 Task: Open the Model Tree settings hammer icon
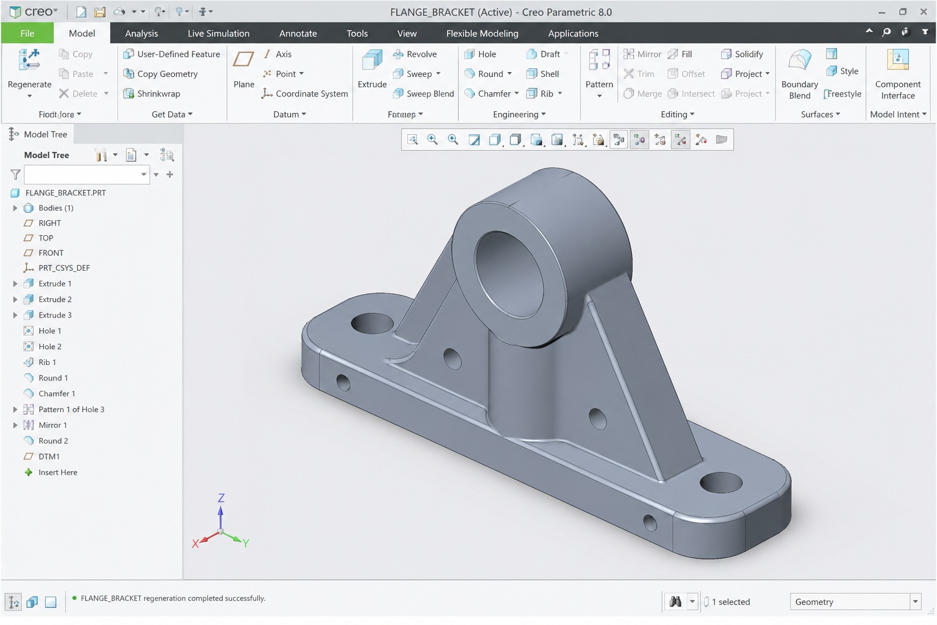coord(101,156)
